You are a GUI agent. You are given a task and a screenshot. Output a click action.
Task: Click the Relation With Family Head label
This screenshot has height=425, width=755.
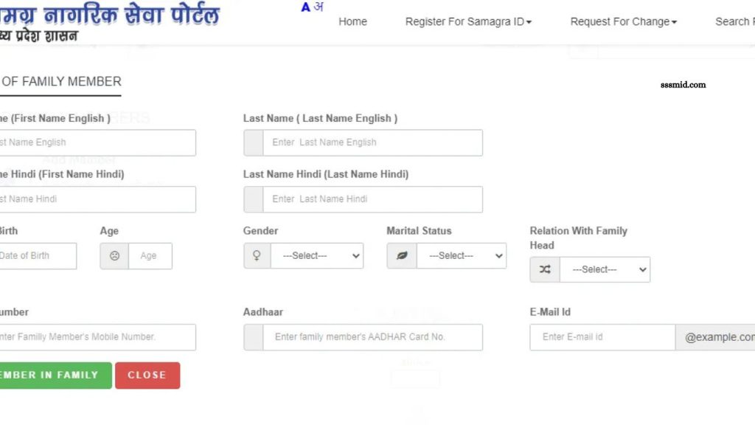click(578, 238)
